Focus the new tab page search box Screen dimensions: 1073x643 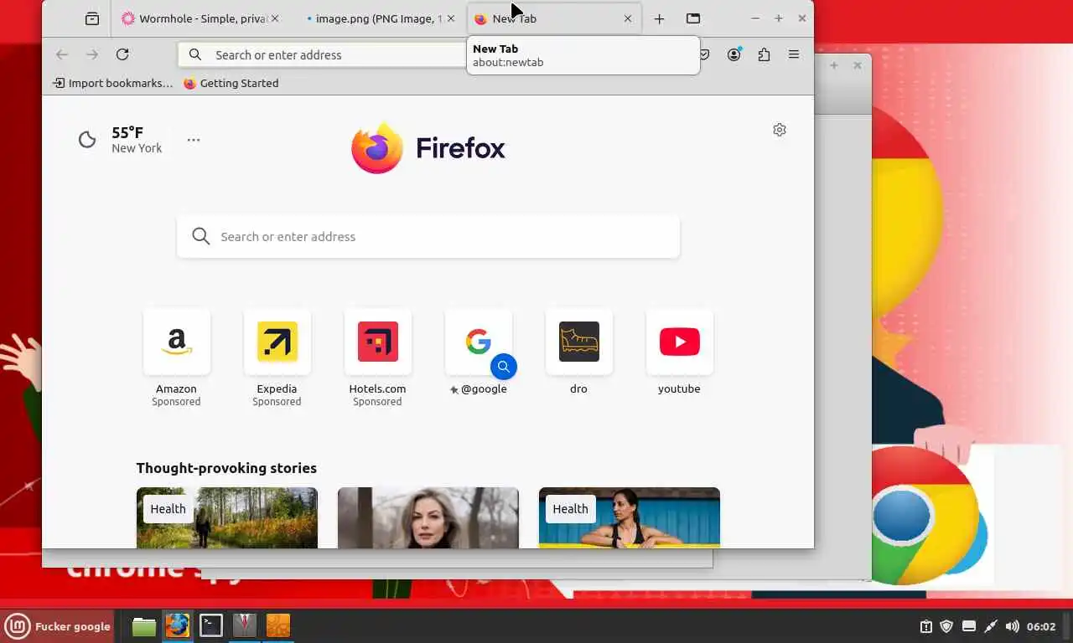(x=428, y=236)
